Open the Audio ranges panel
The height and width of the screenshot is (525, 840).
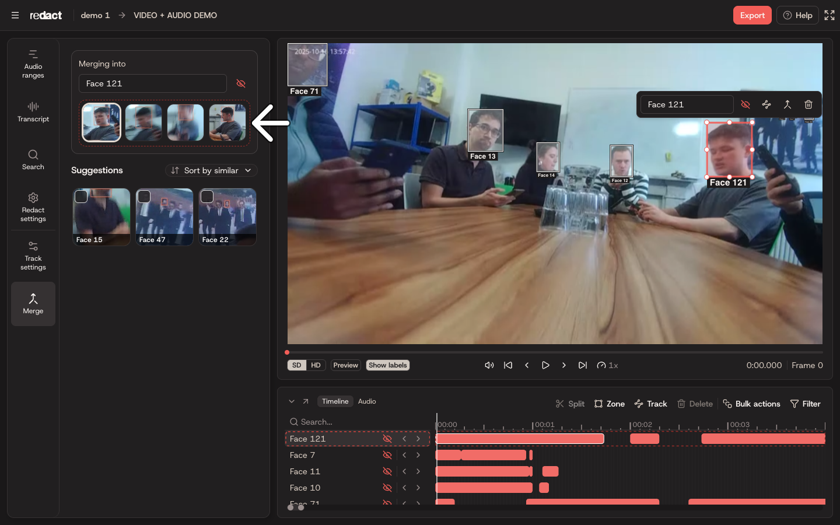tap(33, 64)
